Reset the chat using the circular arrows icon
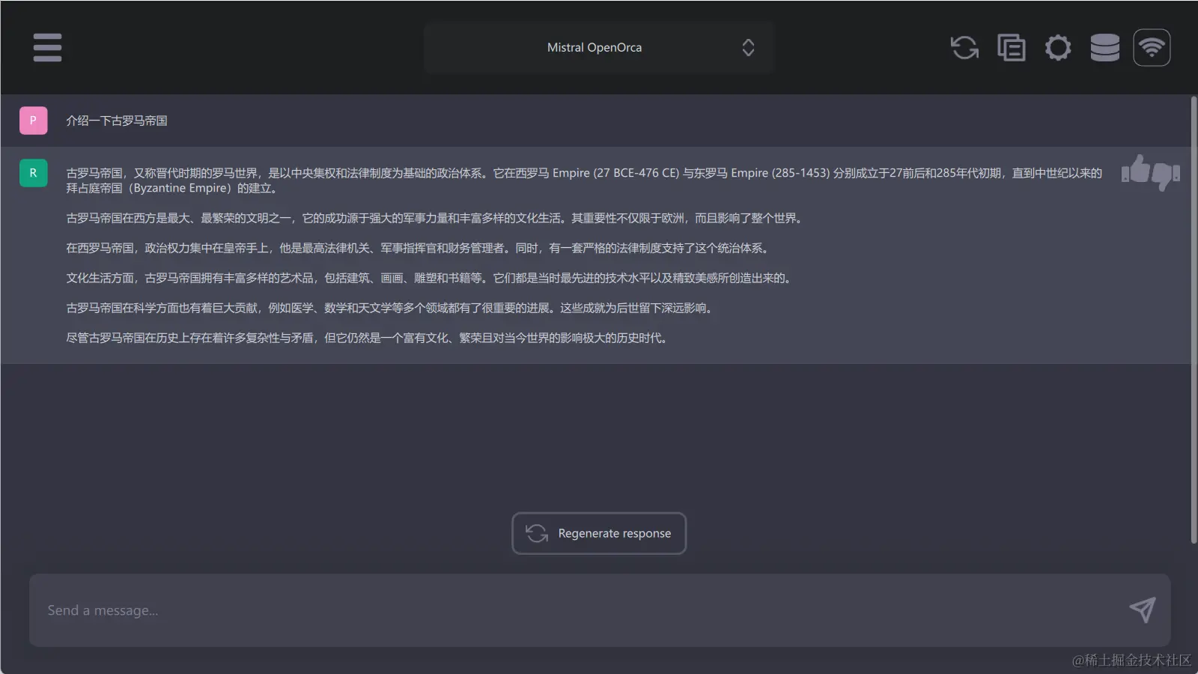Screen dimensions: 1198x674 964,47
